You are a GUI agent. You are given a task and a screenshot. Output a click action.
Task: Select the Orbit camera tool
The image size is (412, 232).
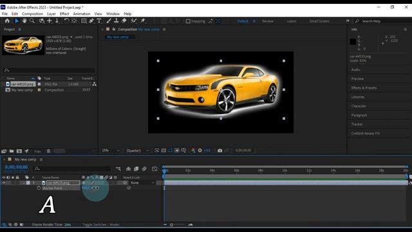pyautogui.click(x=41, y=21)
